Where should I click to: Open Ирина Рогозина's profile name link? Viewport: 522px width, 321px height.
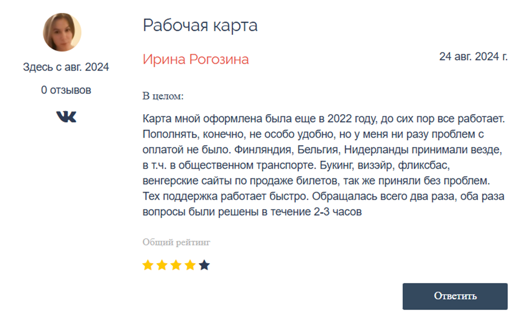point(196,59)
